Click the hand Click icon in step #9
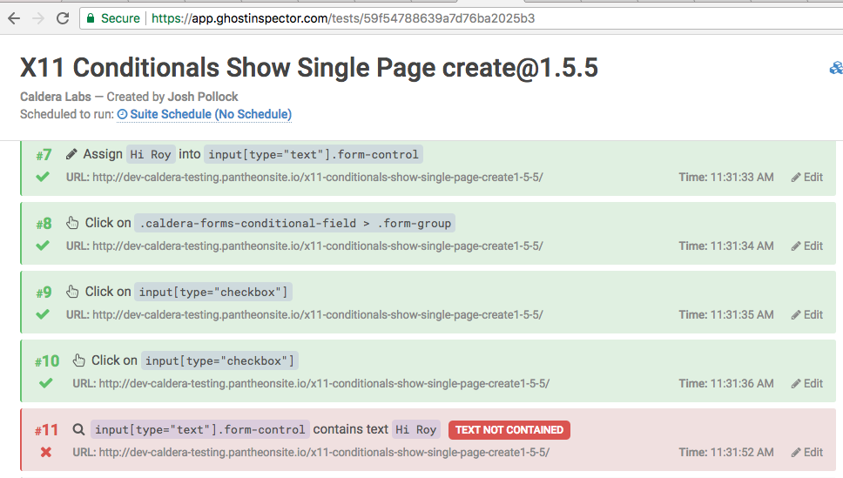The height and width of the screenshot is (478, 843). click(72, 292)
